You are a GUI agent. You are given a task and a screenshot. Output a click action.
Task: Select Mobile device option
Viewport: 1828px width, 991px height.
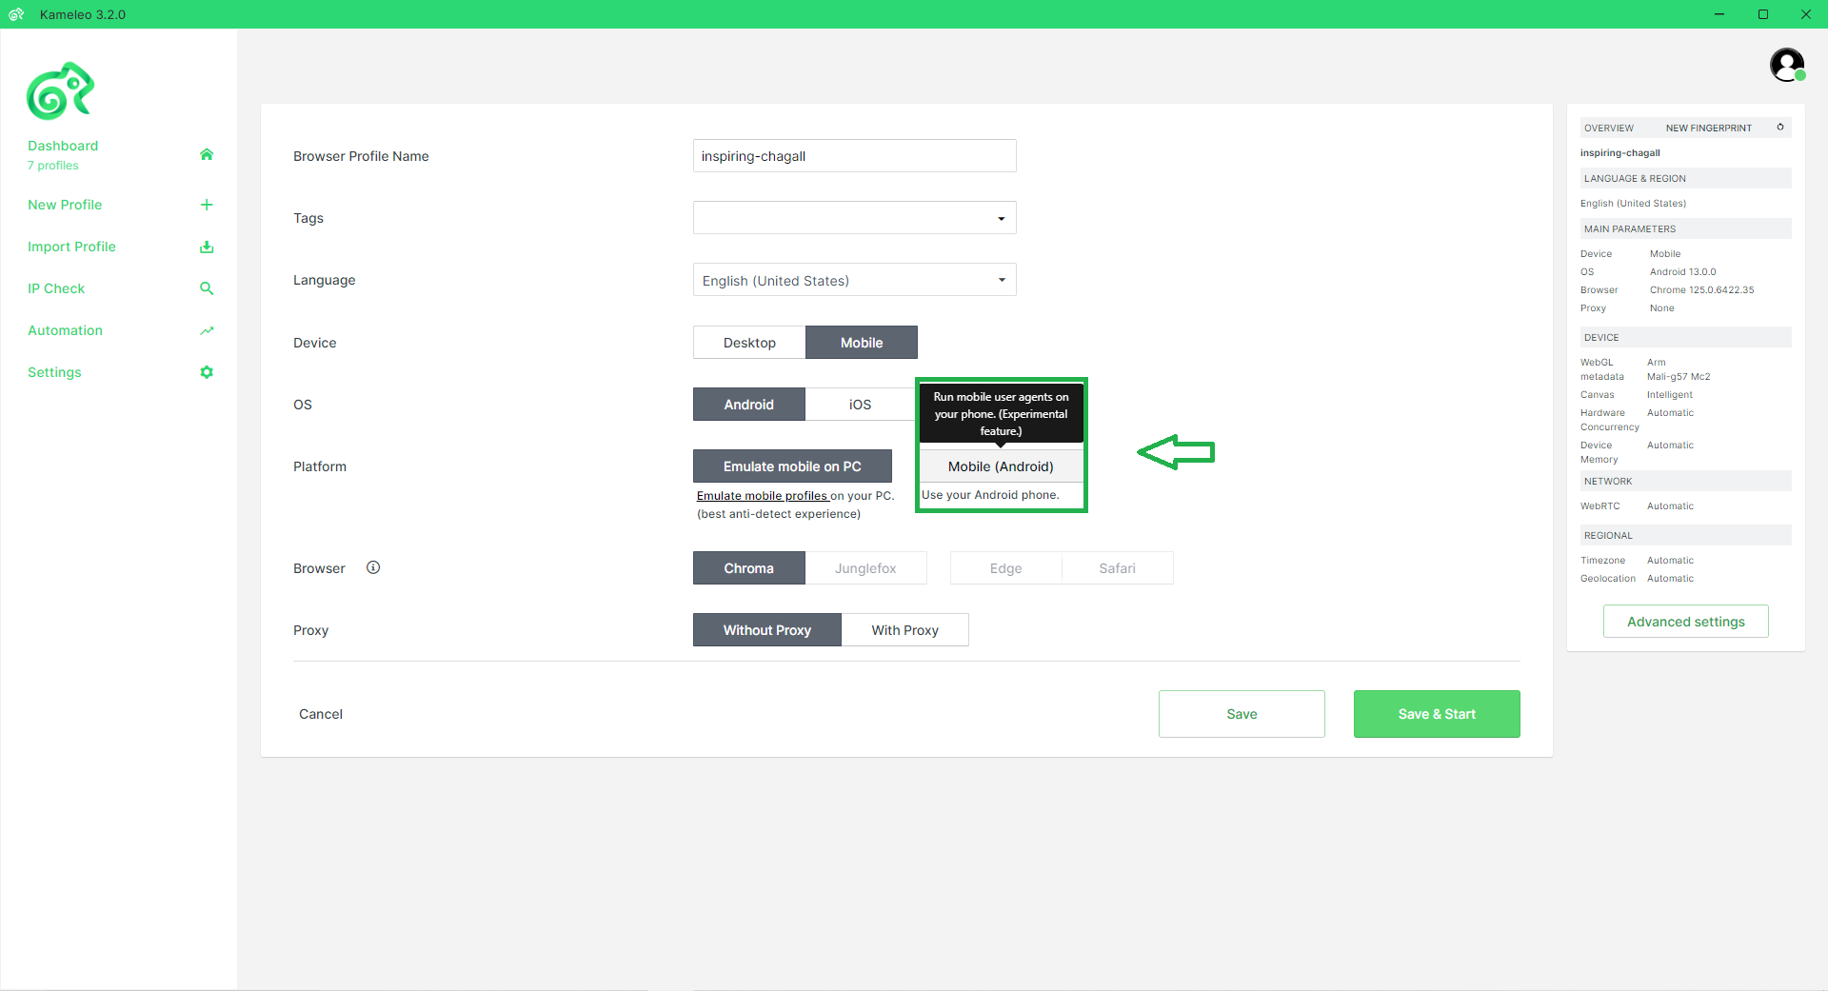click(x=862, y=343)
